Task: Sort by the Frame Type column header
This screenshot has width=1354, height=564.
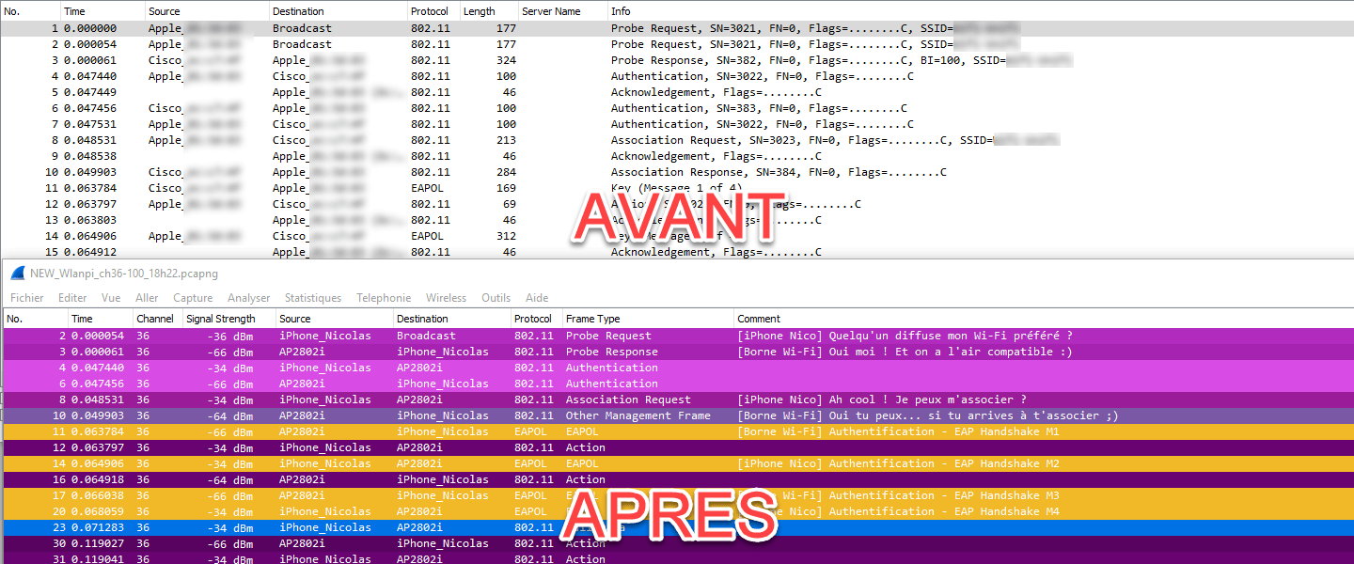Action: coord(592,319)
